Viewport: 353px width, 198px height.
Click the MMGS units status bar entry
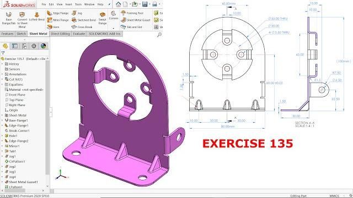(x=334, y=196)
